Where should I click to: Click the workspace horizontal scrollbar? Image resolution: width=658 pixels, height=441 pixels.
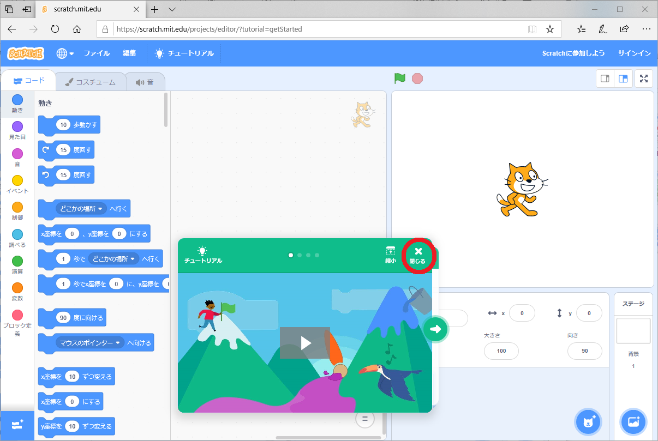click(x=328, y=437)
